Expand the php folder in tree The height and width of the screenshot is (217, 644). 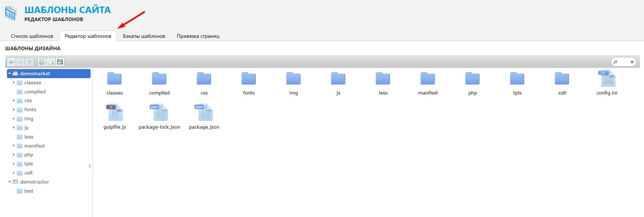click(x=14, y=154)
